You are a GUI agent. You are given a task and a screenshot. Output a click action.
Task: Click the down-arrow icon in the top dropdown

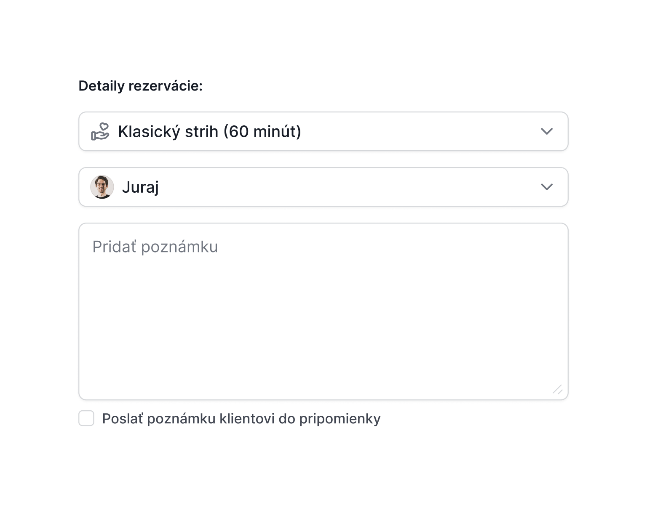[547, 131]
